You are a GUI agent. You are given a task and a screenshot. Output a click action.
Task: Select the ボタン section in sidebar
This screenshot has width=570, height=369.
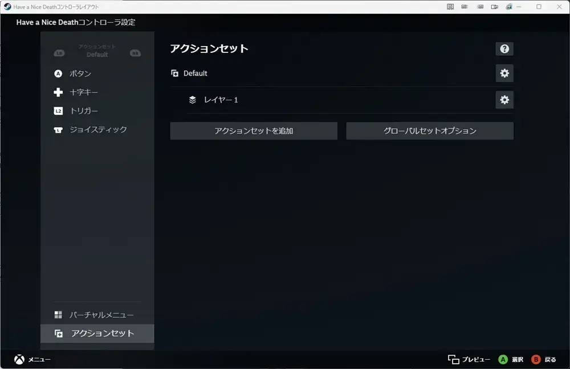point(97,73)
